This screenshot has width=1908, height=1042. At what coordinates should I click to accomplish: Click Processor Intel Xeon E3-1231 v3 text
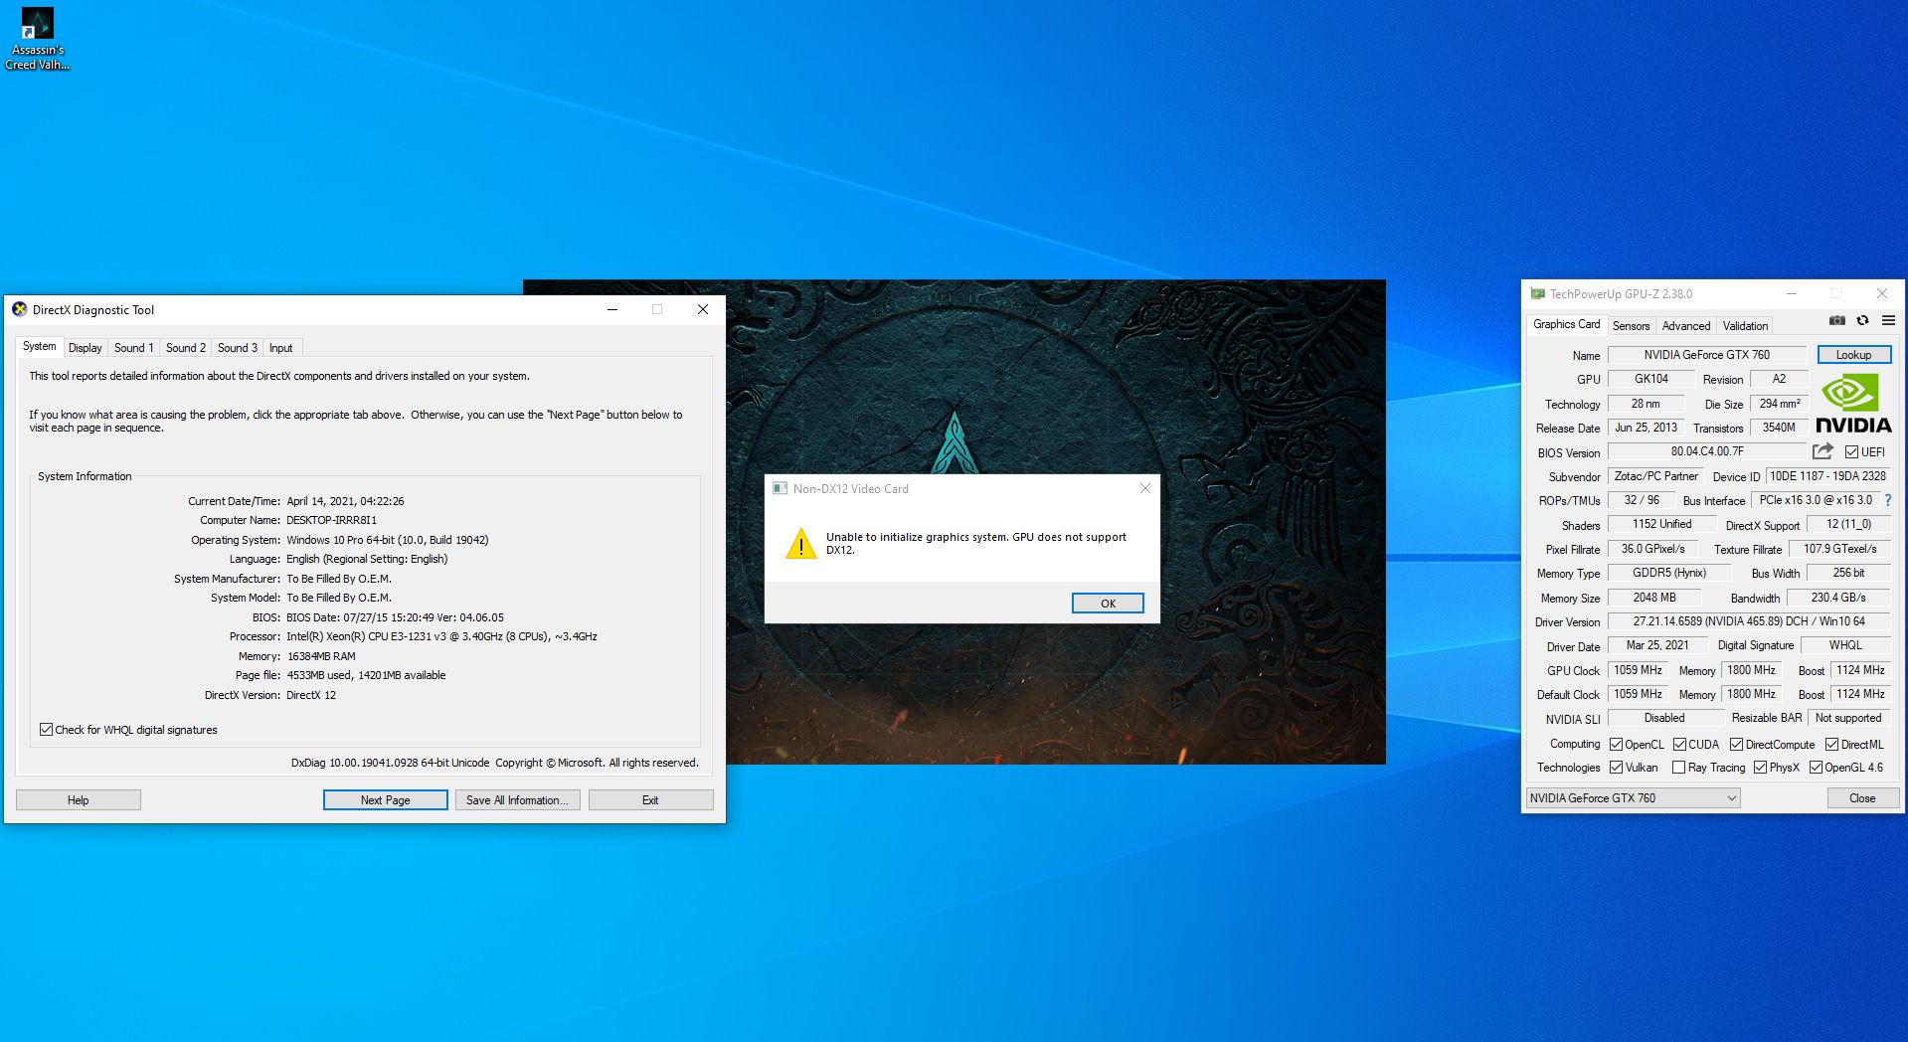[413, 636]
